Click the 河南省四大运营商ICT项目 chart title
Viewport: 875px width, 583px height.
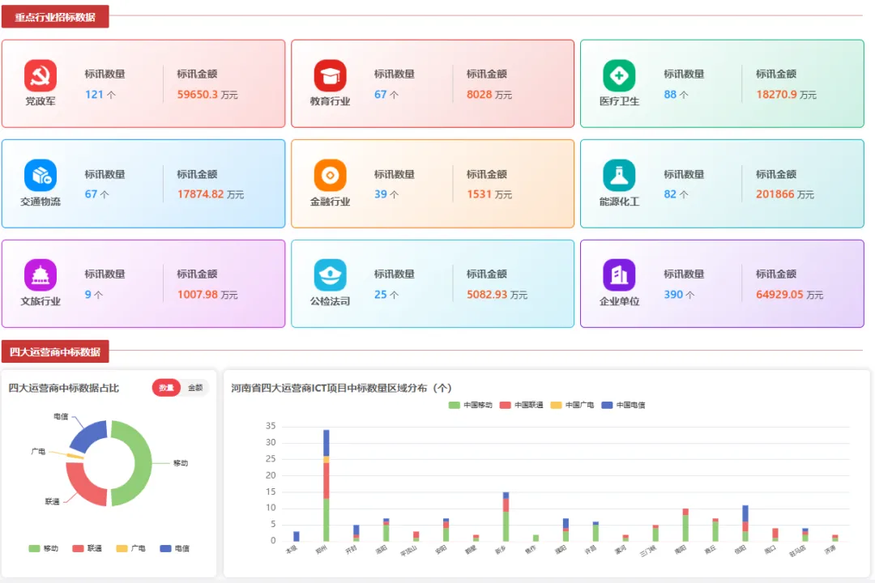click(x=341, y=388)
